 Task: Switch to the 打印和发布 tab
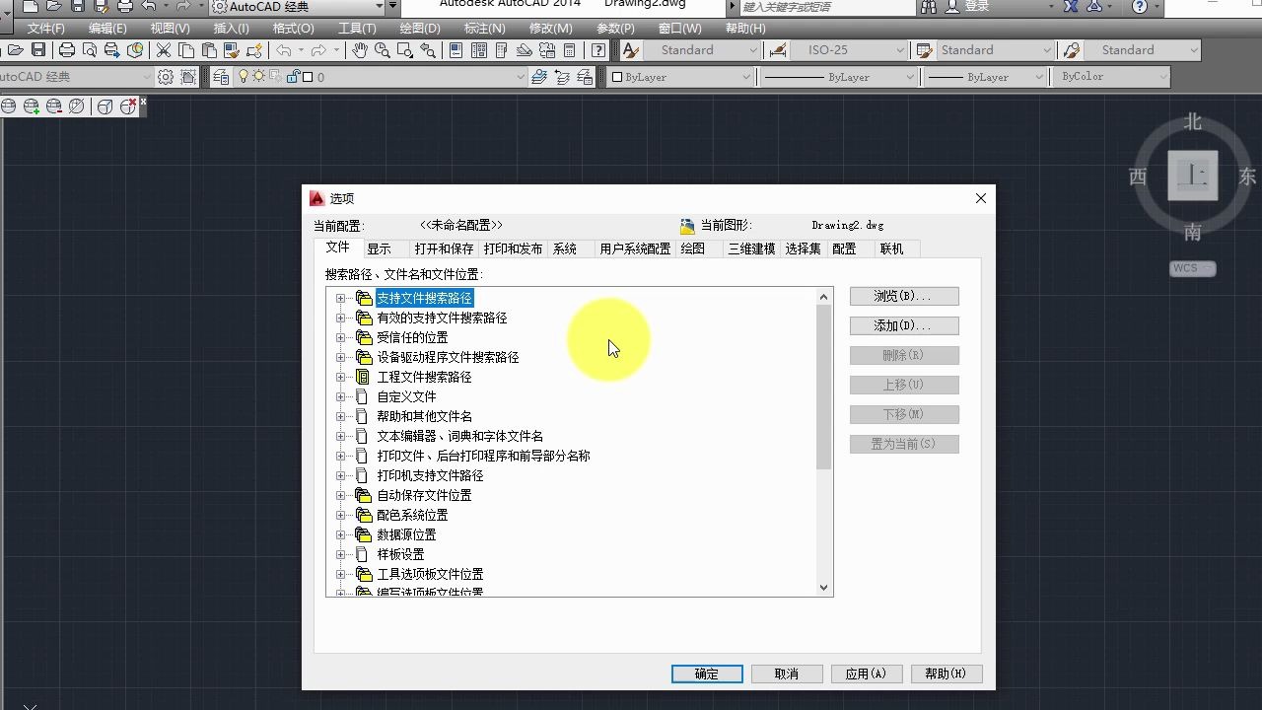click(x=513, y=249)
